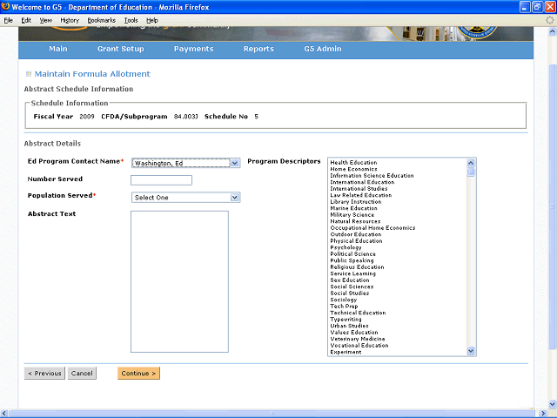
Task: Click the Program Descriptors scrollbar thumb
Action: click(x=471, y=172)
